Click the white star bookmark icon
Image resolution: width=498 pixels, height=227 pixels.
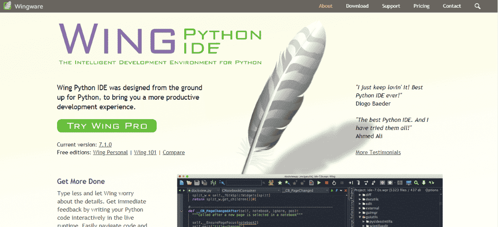tap(280, 183)
